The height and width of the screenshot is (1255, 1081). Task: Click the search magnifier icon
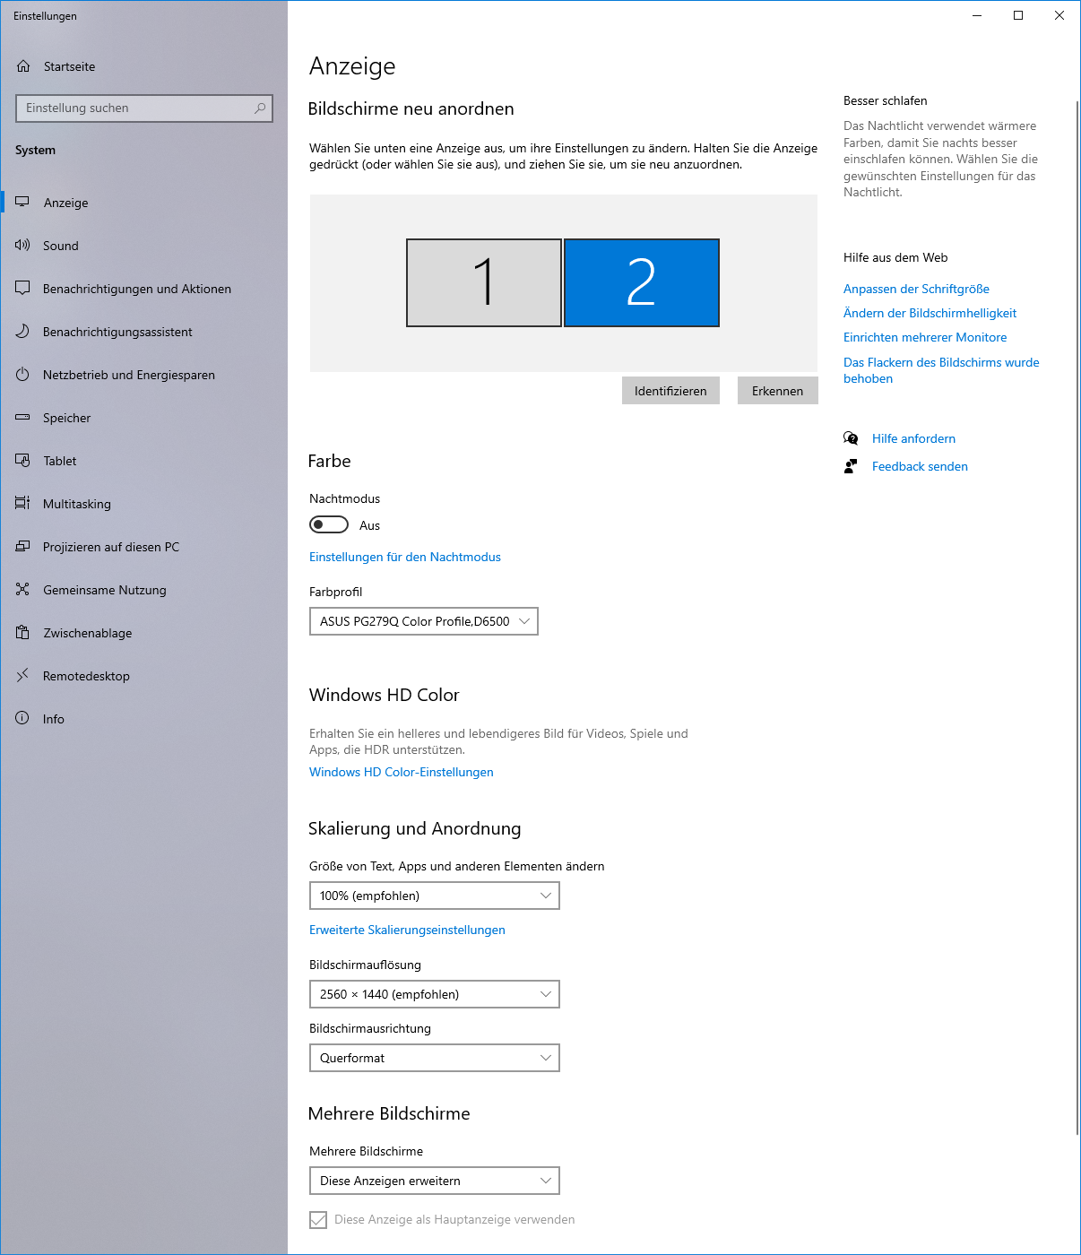(x=260, y=108)
